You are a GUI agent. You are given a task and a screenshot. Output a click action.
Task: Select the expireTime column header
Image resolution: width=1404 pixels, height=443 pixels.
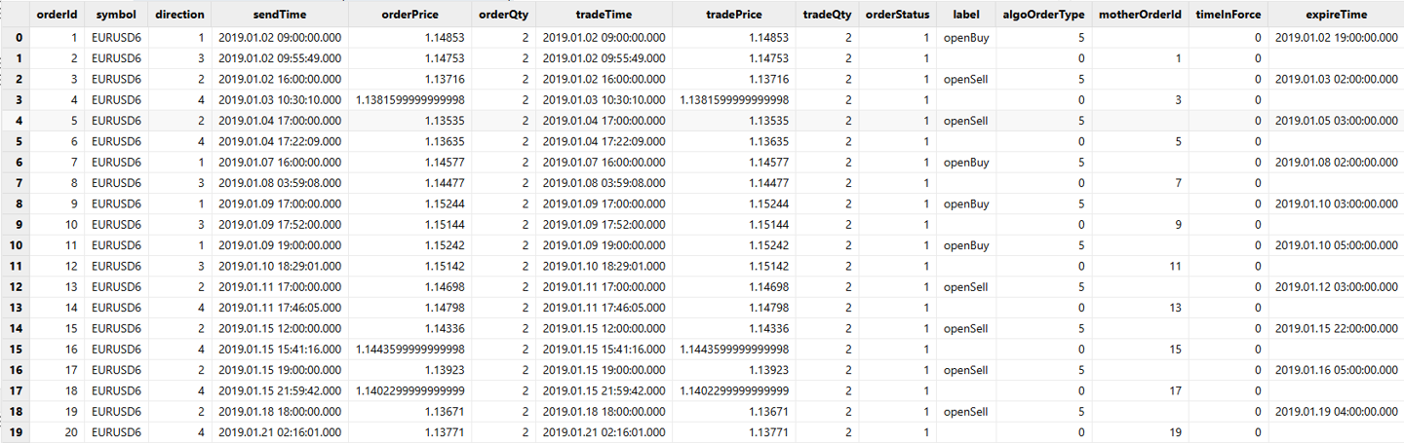1336,15
